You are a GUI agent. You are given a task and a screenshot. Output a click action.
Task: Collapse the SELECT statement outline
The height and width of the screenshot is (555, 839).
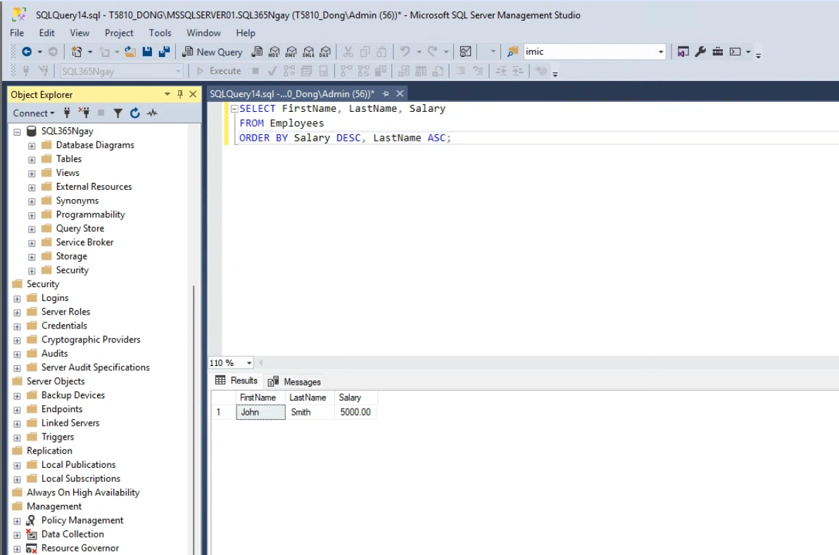[x=234, y=108]
